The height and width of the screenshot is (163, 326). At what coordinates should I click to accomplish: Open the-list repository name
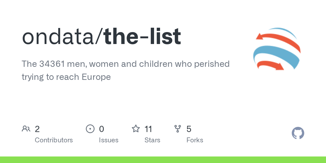coord(142,37)
